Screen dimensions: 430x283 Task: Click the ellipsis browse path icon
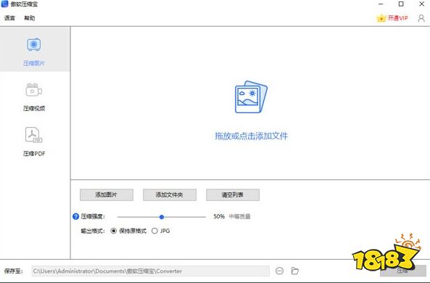click(279, 271)
